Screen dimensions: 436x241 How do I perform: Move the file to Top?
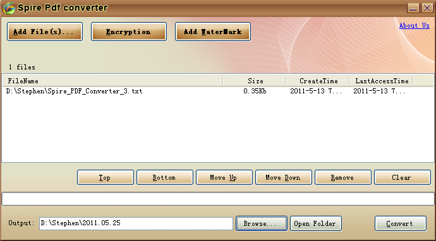click(x=106, y=177)
